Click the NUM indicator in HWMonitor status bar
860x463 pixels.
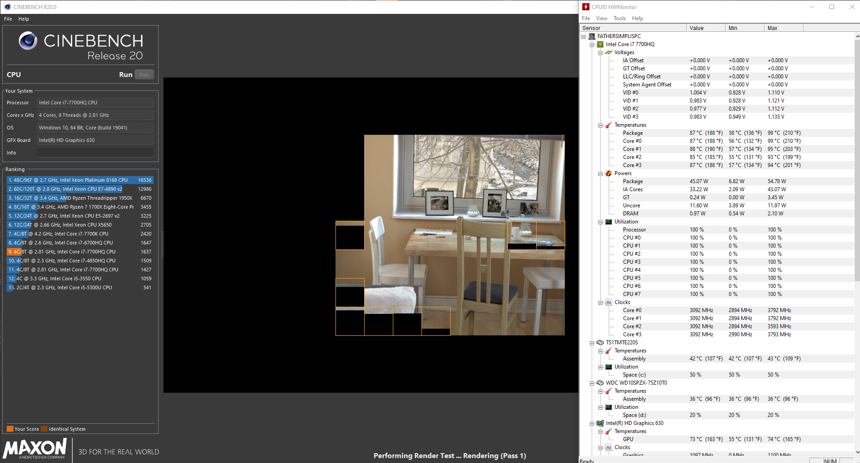click(830, 460)
